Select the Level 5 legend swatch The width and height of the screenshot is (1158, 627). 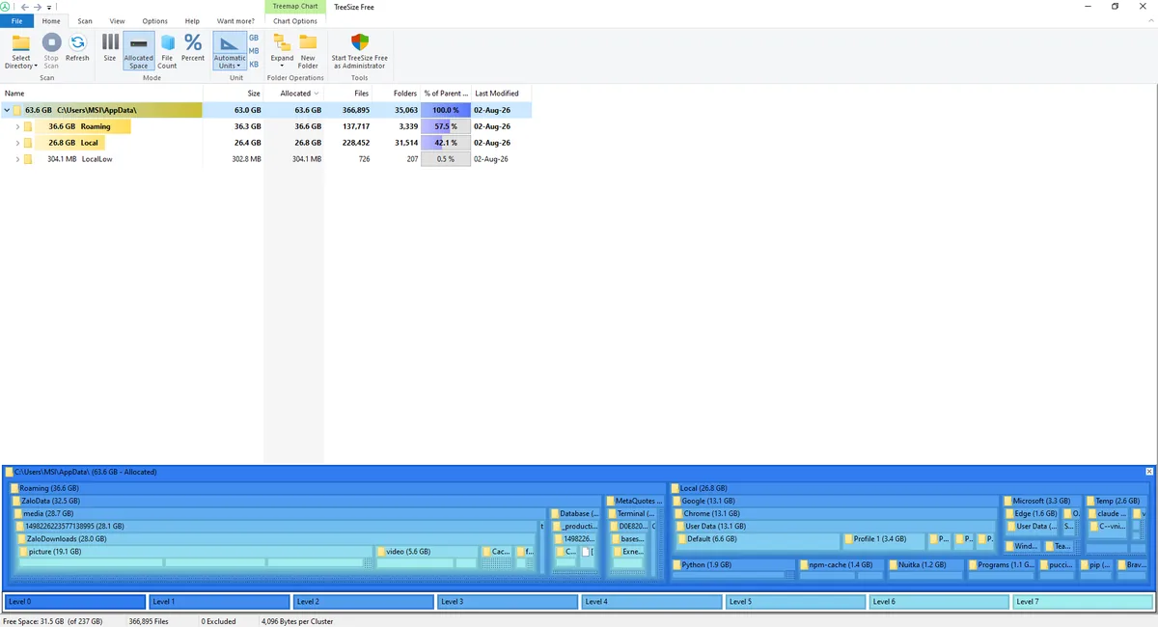point(795,602)
